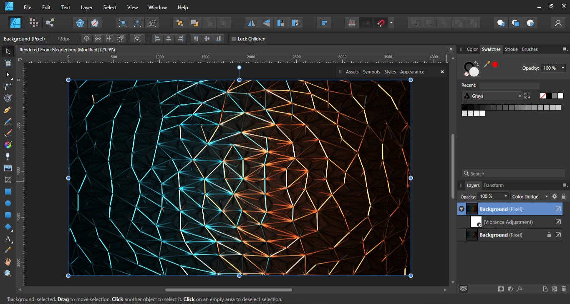Screen dimensions: 570x304
Task: Choose the Zoom magnifier tool
Action: point(8,274)
